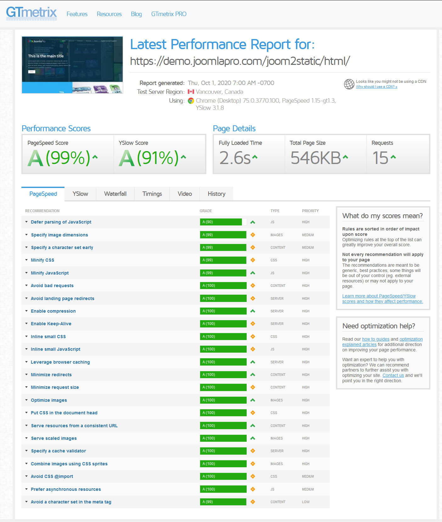Select the PageSpeed tab

(43, 194)
